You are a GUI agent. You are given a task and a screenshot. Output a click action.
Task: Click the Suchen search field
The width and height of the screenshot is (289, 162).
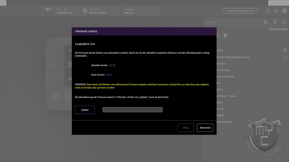point(234,22)
